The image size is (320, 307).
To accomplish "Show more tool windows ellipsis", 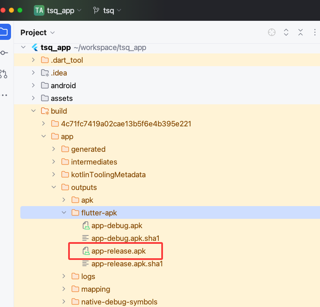I will click(4, 95).
